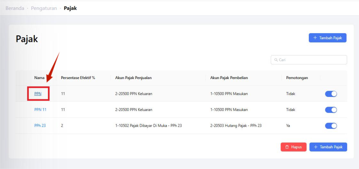The height and width of the screenshot is (169, 359).
Task: Click the plus icon on the bottom Tambah Pajak button
Action: click(x=315, y=147)
